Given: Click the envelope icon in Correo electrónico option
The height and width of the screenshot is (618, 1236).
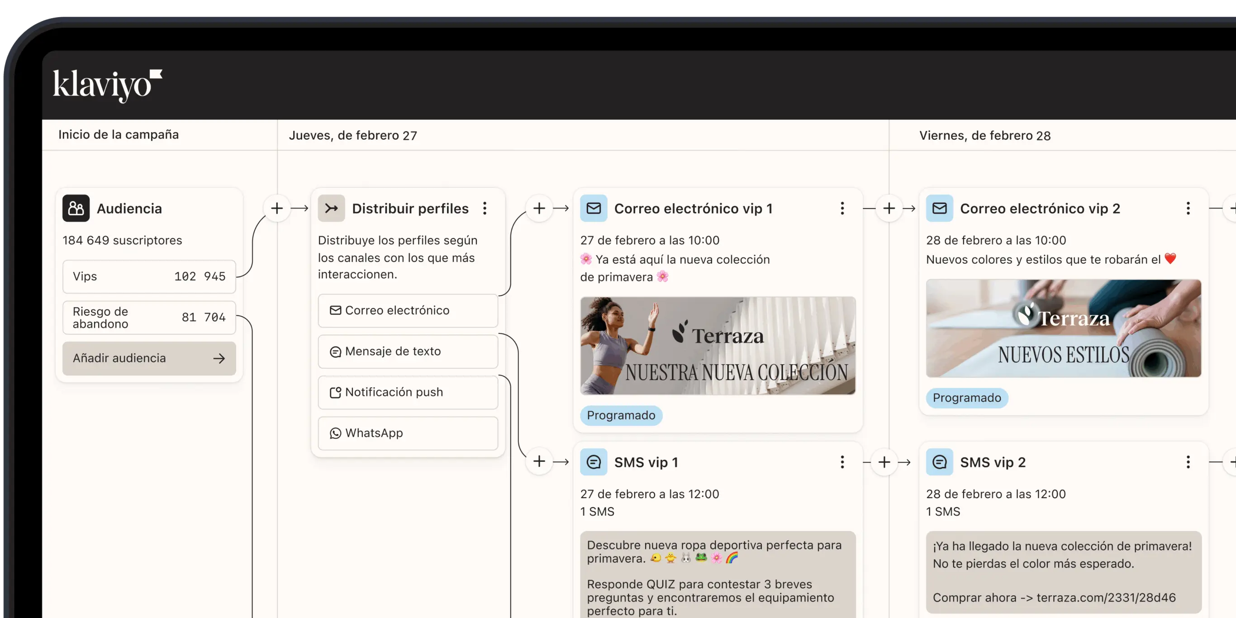Looking at the screenshot, I should [335, 310].
